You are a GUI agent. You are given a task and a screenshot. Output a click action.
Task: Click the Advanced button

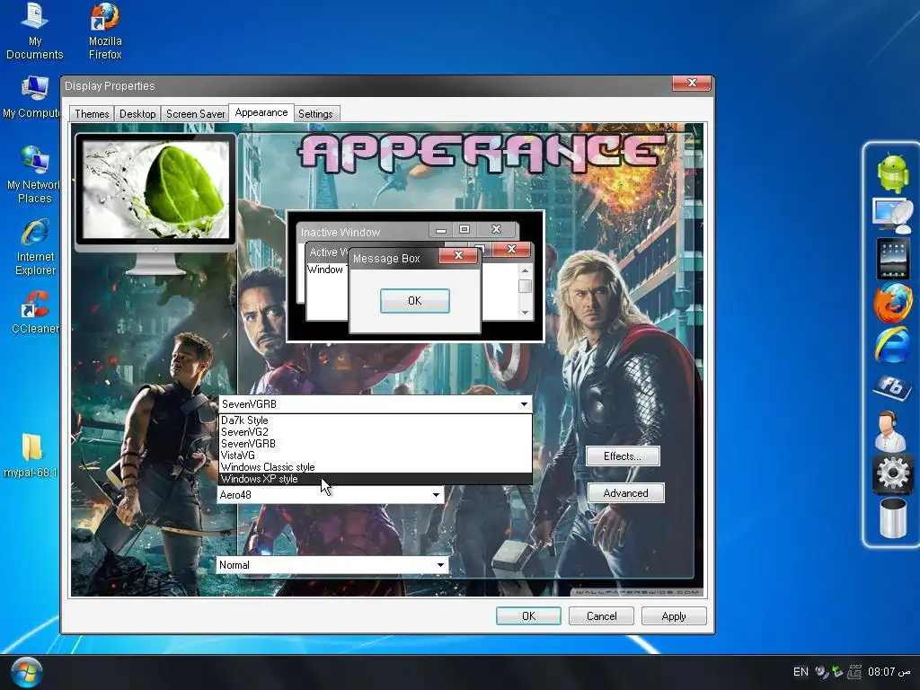pos(626,493)
